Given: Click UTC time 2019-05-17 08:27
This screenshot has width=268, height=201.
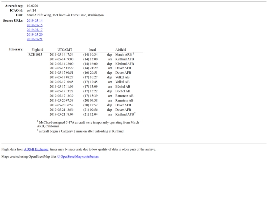Looking at the screenshot, I should click(x=62, y=77).
